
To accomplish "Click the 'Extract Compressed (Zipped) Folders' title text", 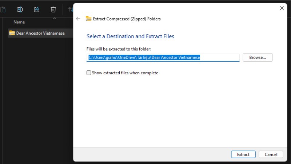I will [127, 19].
